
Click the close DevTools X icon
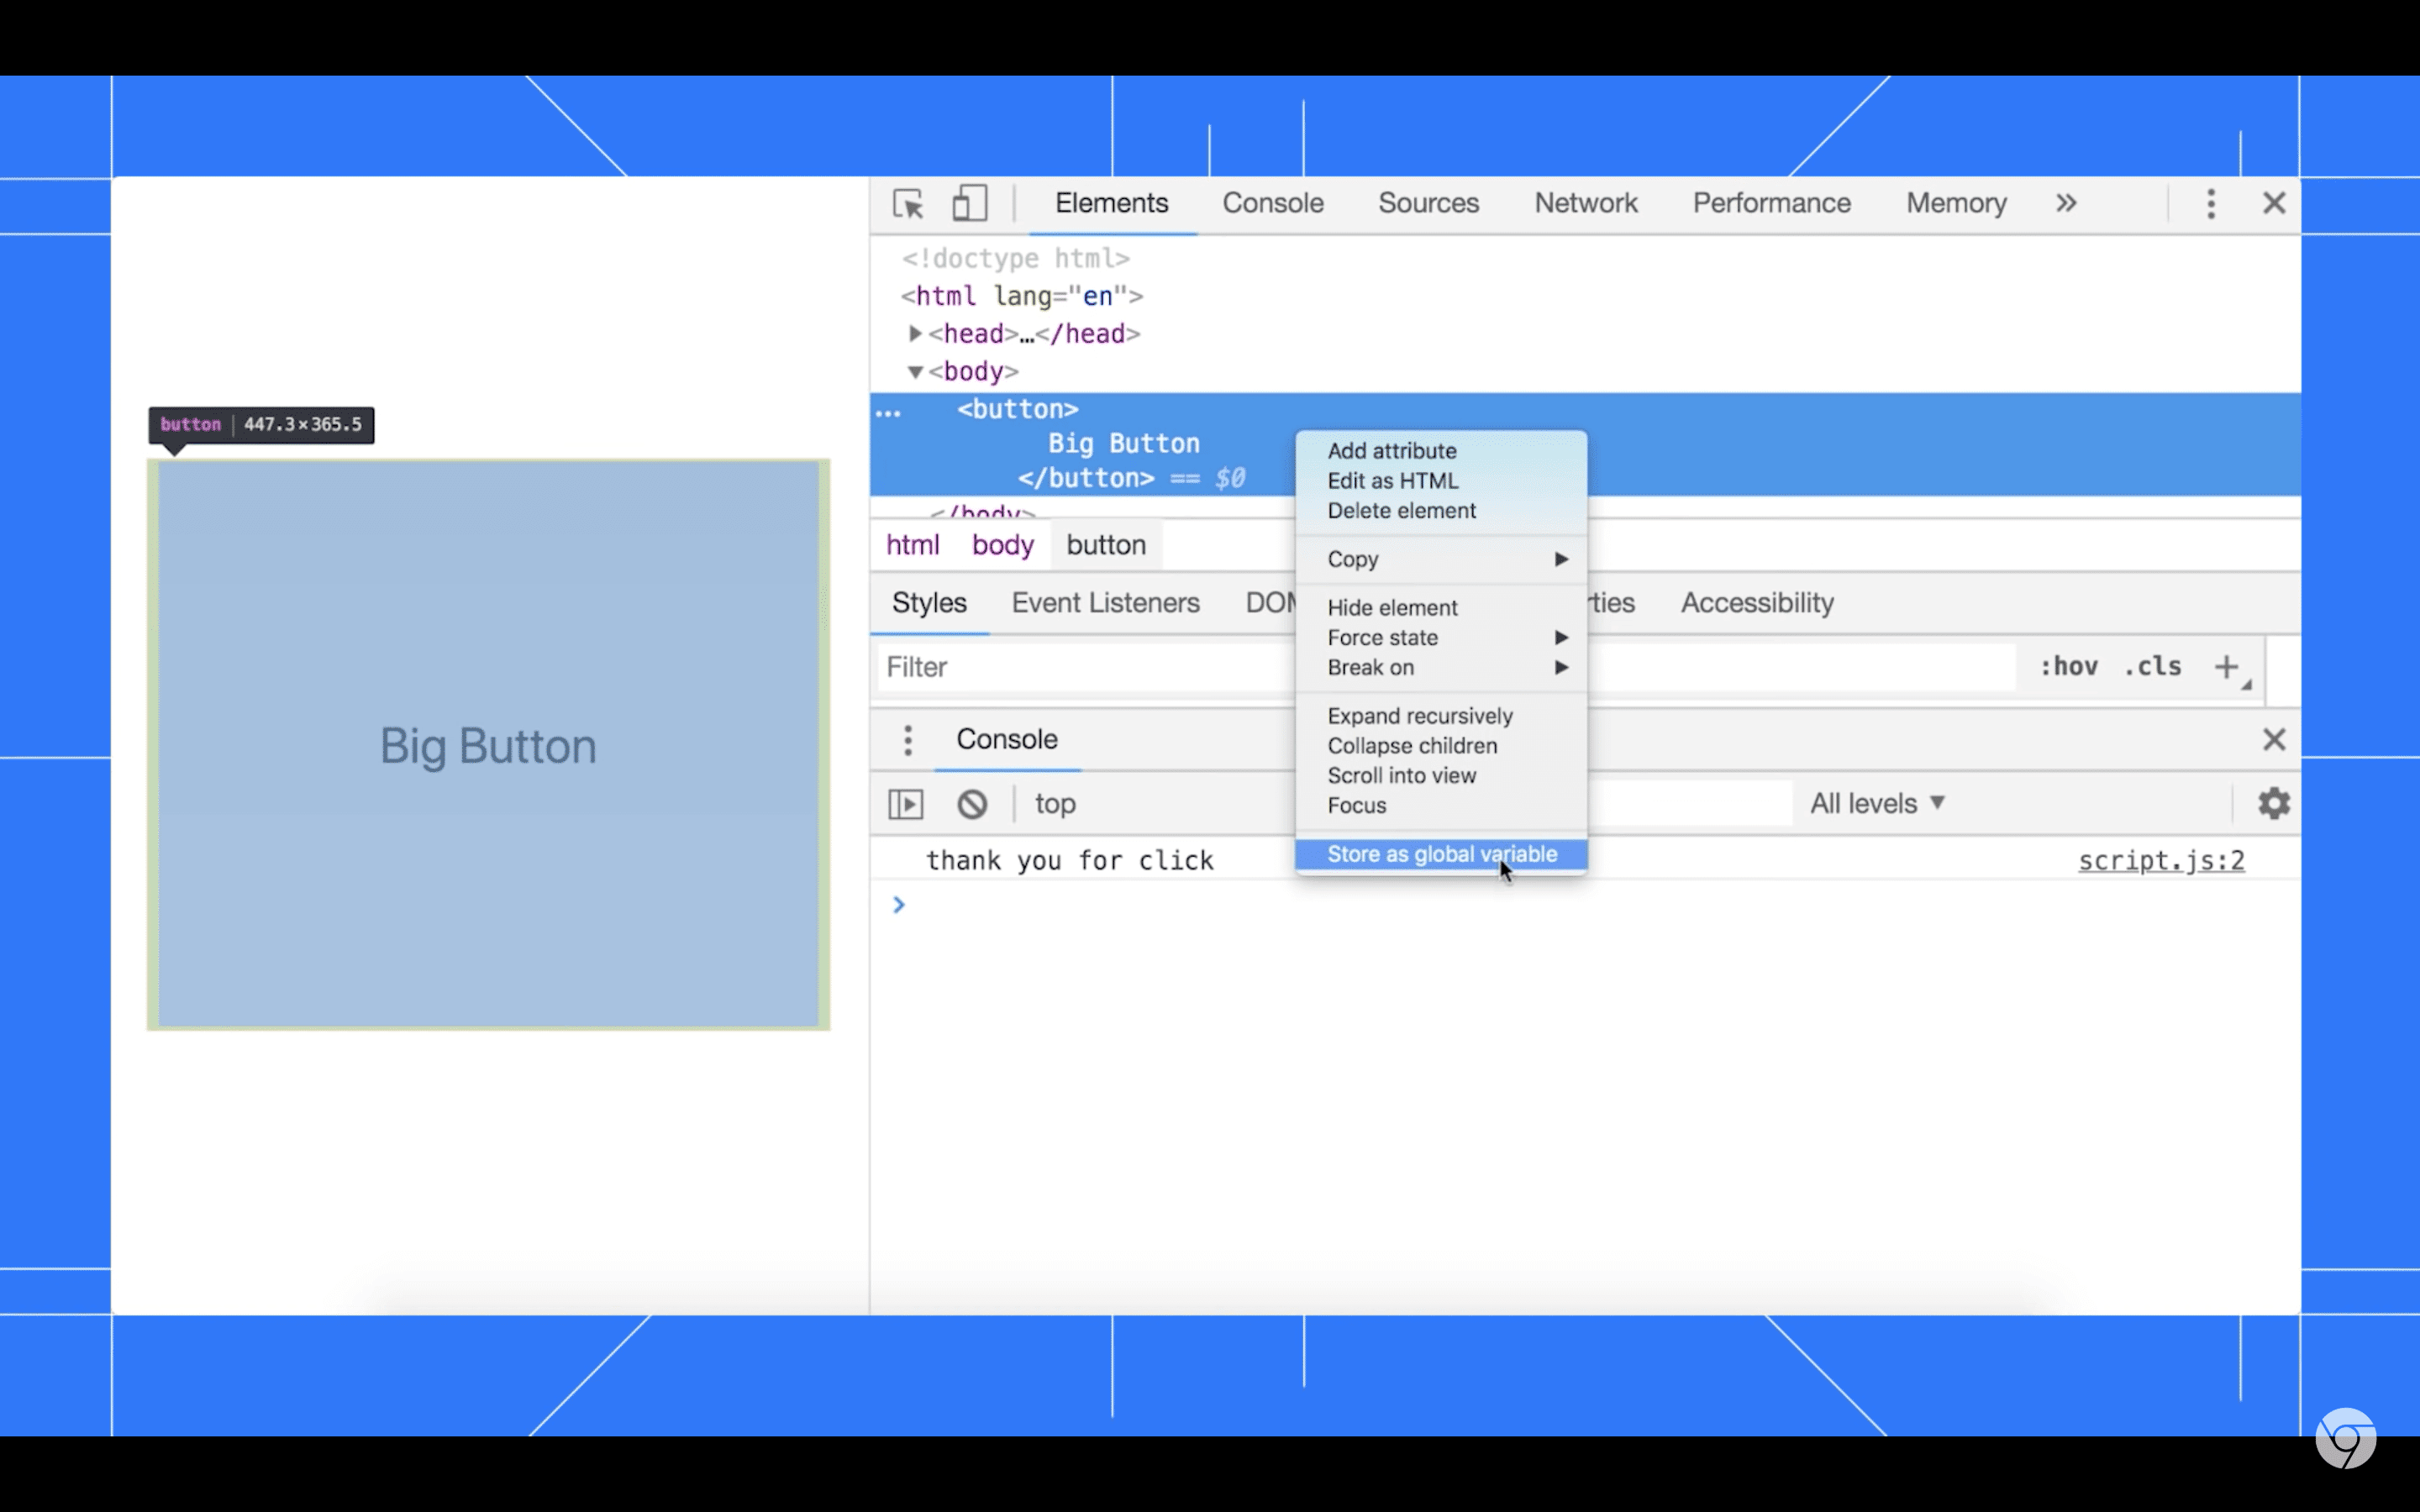point(2274,202)
